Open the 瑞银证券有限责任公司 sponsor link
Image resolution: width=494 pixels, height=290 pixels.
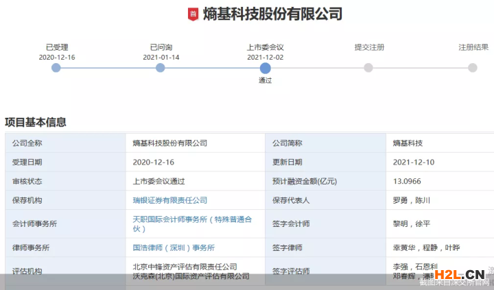(x=169, y=200)
